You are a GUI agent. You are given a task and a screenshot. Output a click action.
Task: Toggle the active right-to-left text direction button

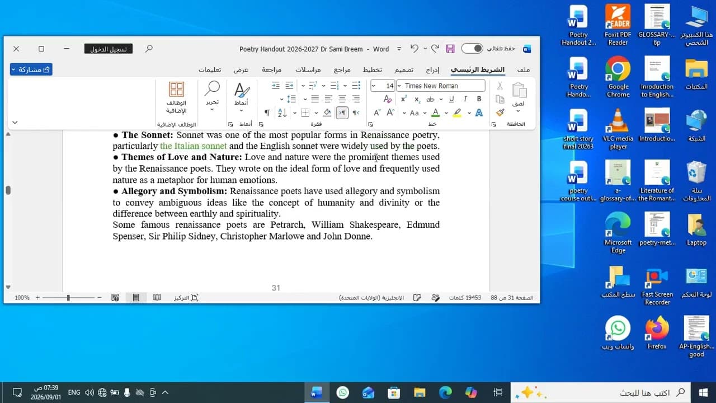click(342, 113)
